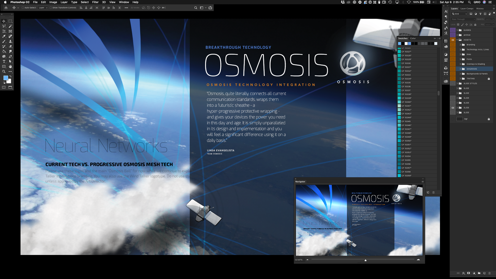This screenshot has width=496, height=279.
Task: Swap foreground and background colors
Action: click(10, 76)
